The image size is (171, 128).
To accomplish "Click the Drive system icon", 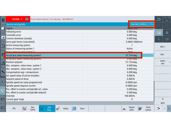I will coord(140,108).
